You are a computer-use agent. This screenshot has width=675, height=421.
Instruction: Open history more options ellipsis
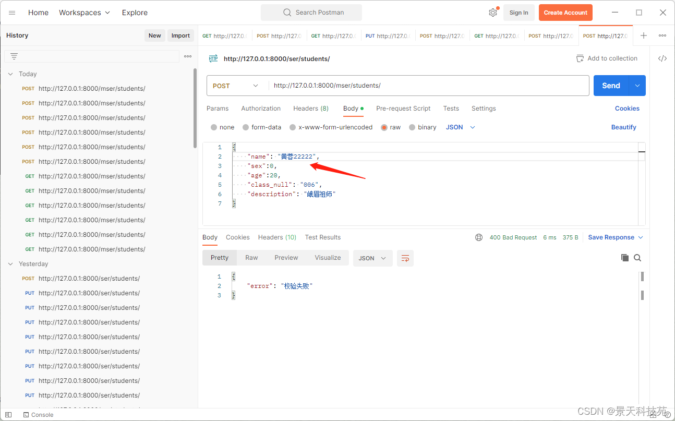tap(188, 56)
